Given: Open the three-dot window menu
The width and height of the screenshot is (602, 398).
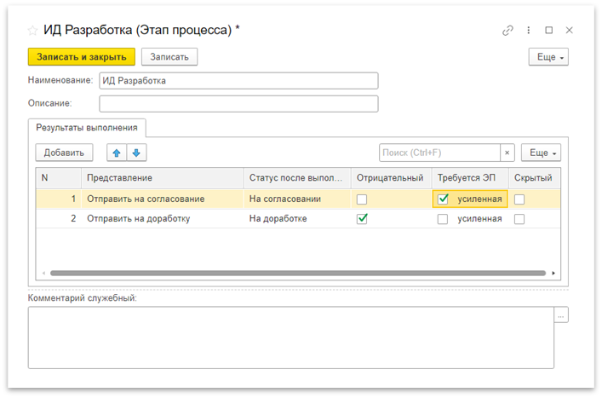Looking at the screenshot, I should coord(530,30).
